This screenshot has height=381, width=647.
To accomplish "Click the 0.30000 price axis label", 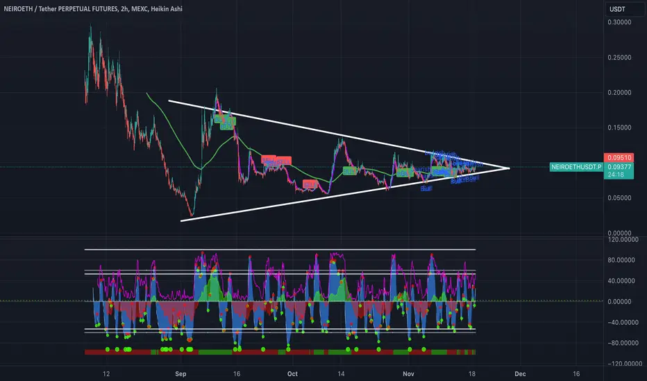I will point(619,22).
